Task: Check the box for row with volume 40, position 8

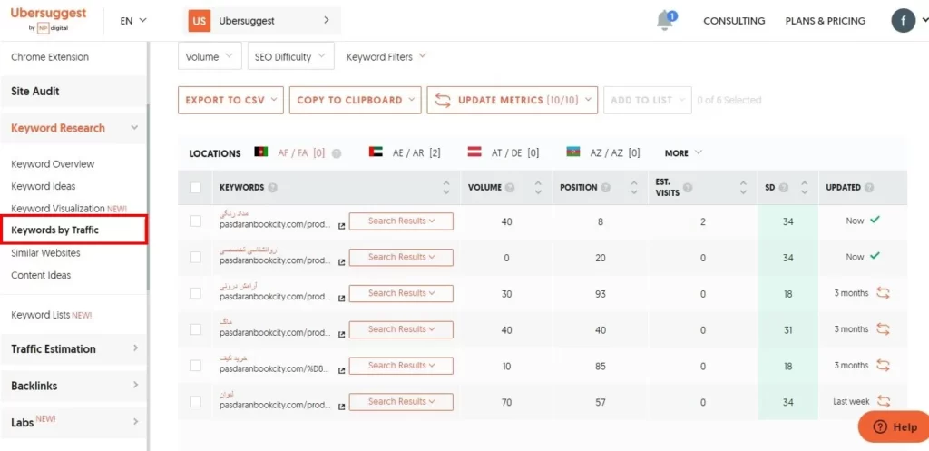Action: [x=196, y=221]
